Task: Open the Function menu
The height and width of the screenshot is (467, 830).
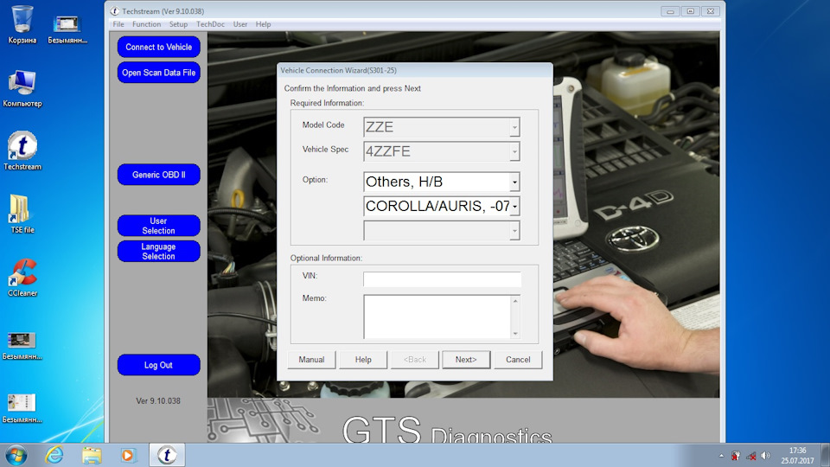Action: click(147, 24)
